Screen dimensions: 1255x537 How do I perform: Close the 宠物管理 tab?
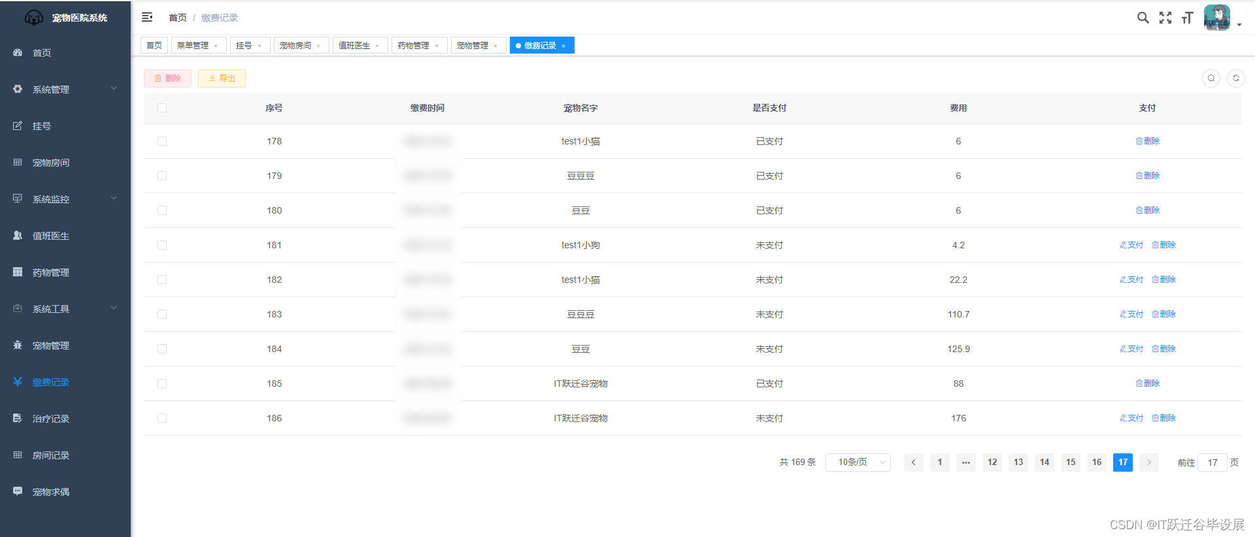tap(495, 46)
